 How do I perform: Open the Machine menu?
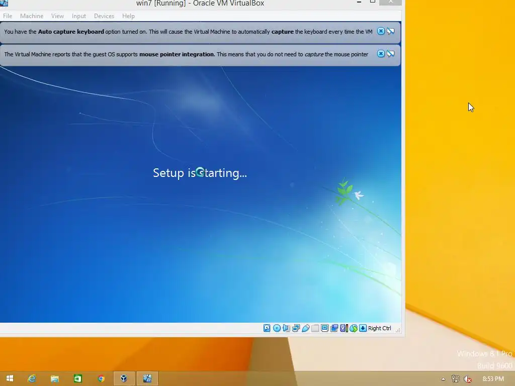coord(32,16)
